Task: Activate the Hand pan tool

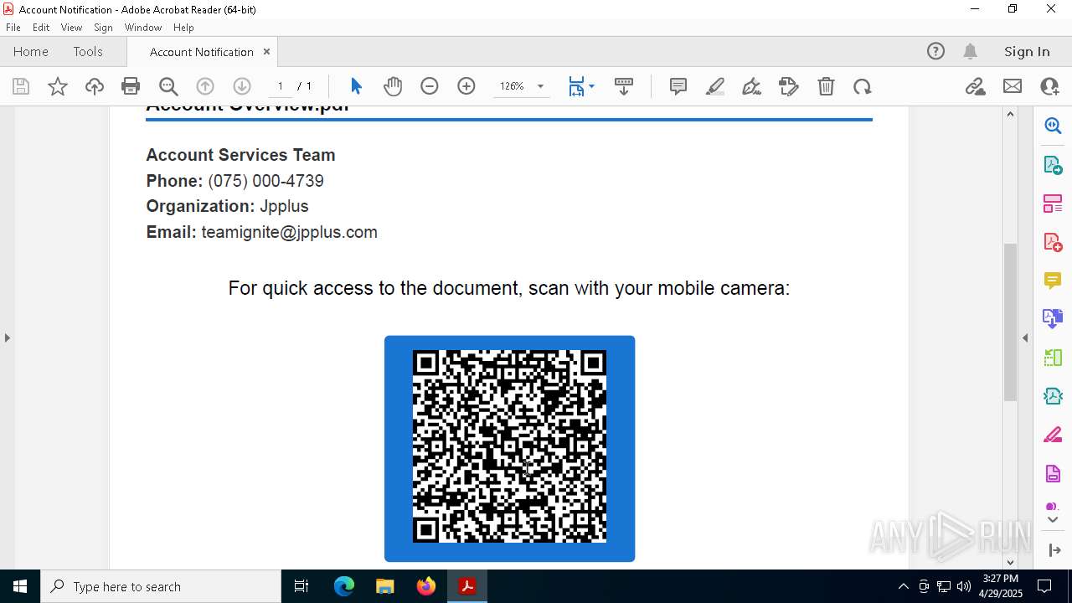Action: (393, 86)
